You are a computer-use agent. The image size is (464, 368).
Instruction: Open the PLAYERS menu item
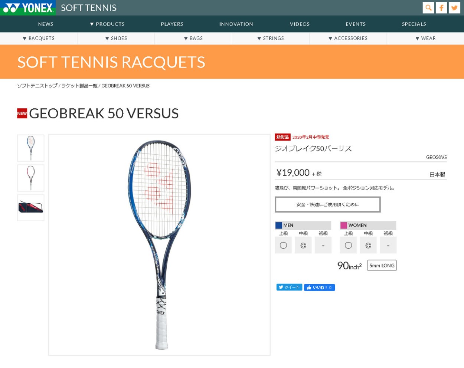[172, 24]
